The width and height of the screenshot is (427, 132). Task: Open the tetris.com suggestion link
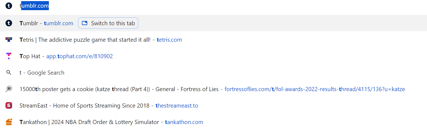[x=169, y=40]
